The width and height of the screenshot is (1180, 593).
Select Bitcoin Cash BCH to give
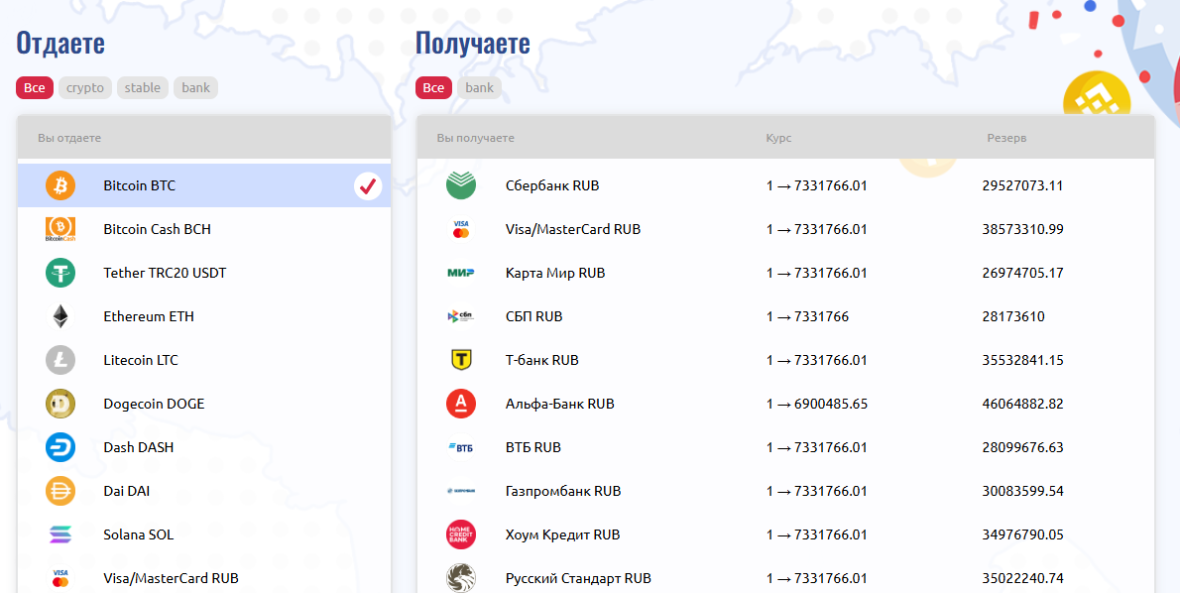[204, 229]
